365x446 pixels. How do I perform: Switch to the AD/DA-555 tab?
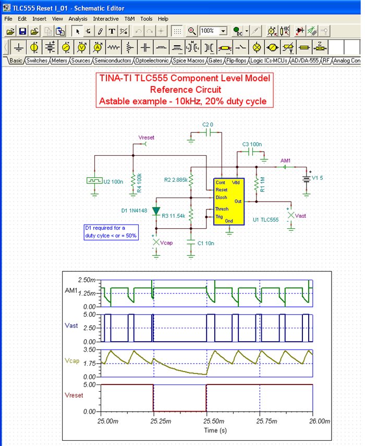pyautogui.click(x=305, y=60)
